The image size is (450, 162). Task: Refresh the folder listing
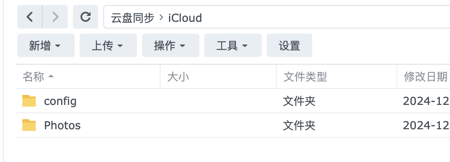pyautogui.click(x=86, y=17)
